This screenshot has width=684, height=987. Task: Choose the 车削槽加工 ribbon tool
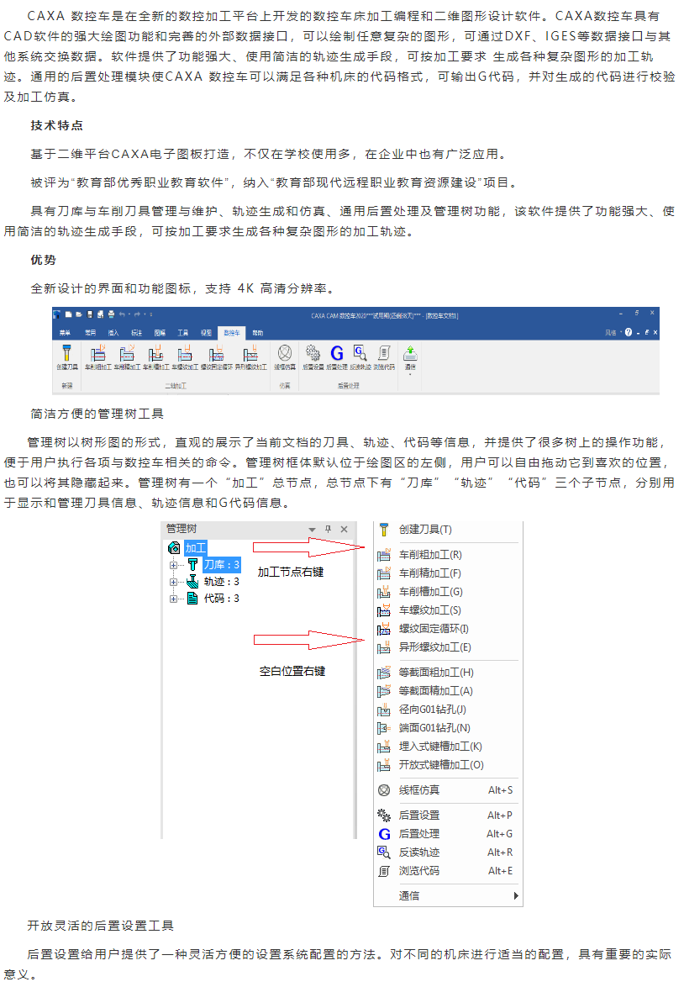click(x=155, y=356)
